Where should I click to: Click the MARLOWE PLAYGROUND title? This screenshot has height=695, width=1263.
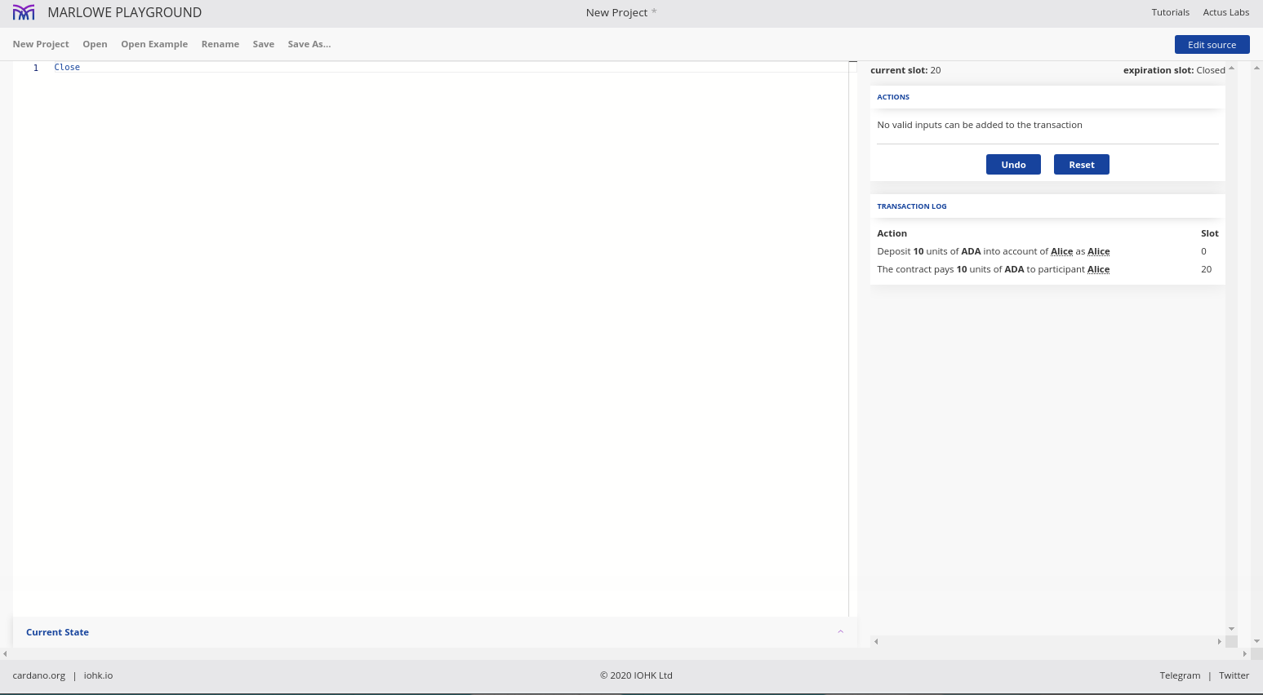[x=125, y=12]
